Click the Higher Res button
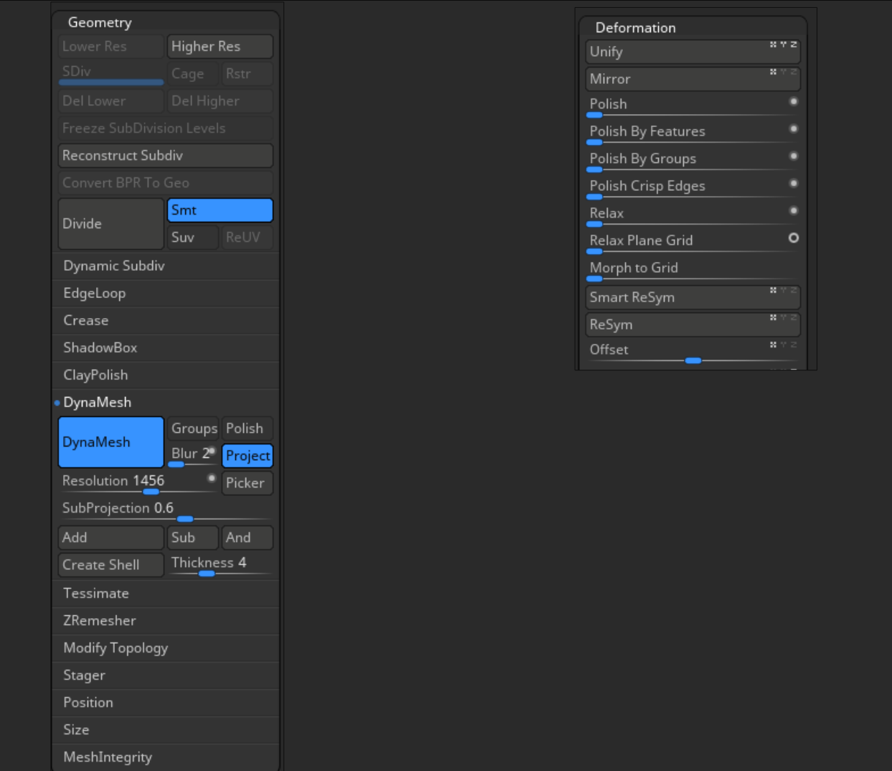Screen dimensions: 892x771 coord(220,47)
